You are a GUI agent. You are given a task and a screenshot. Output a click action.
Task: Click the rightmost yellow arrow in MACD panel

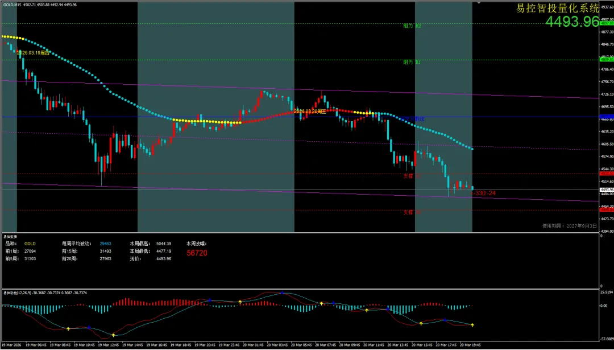[472, 325]
